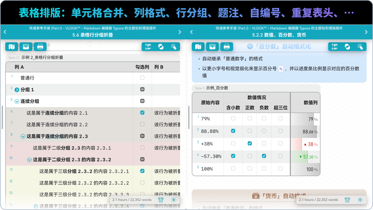This screenshot has height=210, width=373.
Task: Click reading stats '2.1 hours / 22,352 words' right
Action: click(319, 200)
